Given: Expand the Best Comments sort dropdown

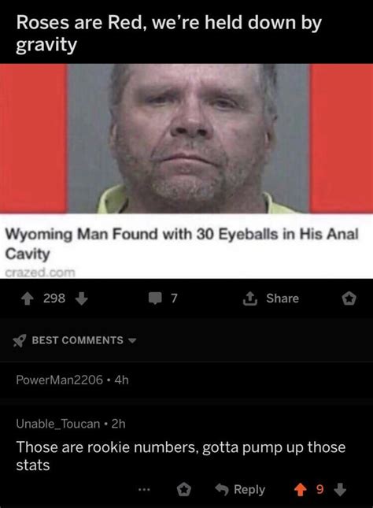Looking at the screenshot, I should [132, 340].
